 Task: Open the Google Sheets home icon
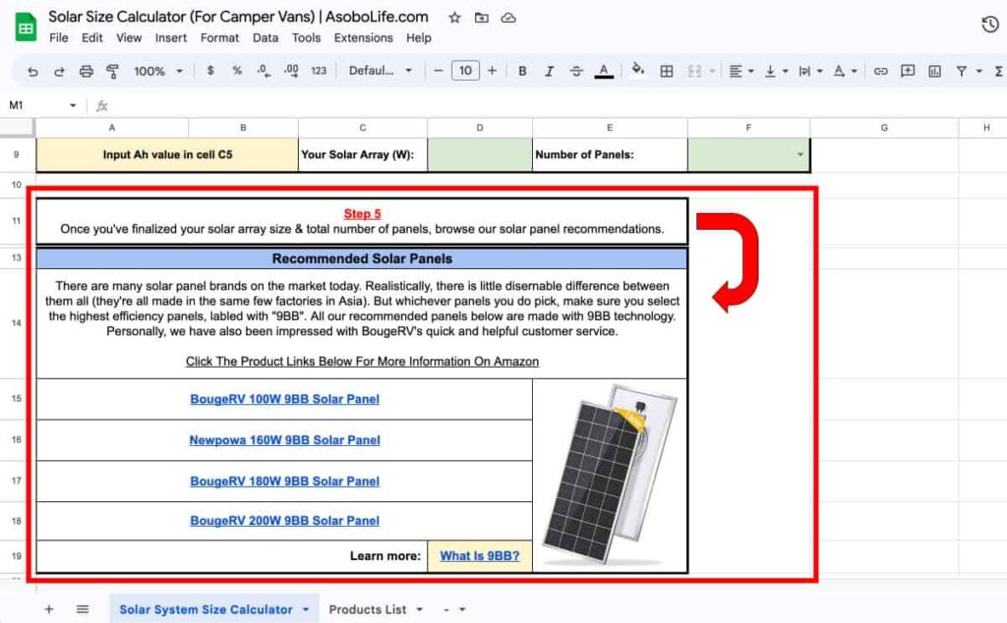pyautogui.click(x=26, y=27)
